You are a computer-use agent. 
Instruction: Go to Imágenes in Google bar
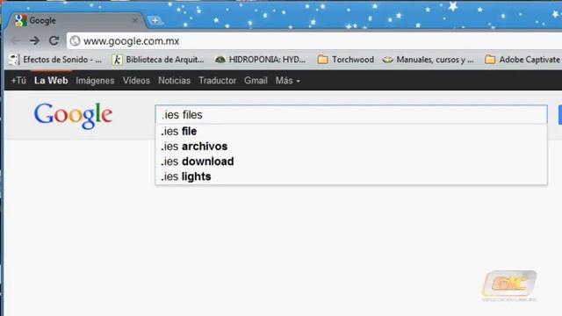[x=95, y=81]
